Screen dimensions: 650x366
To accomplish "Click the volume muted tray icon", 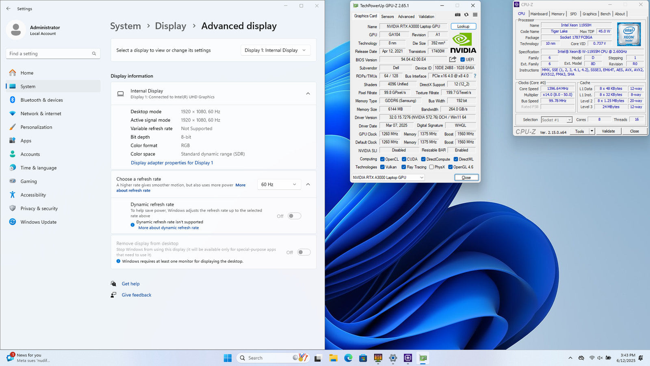I will coord(600,358).
